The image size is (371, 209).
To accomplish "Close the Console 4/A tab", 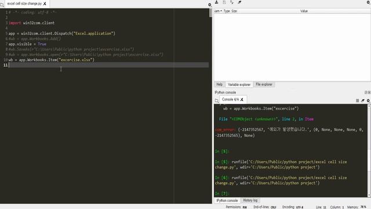I will pos(242,99).
